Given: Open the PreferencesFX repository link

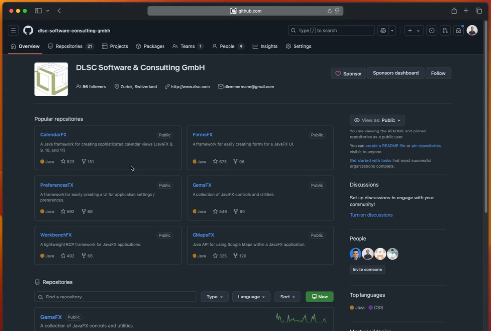Looking at the screenshot, I should point(57,185).
